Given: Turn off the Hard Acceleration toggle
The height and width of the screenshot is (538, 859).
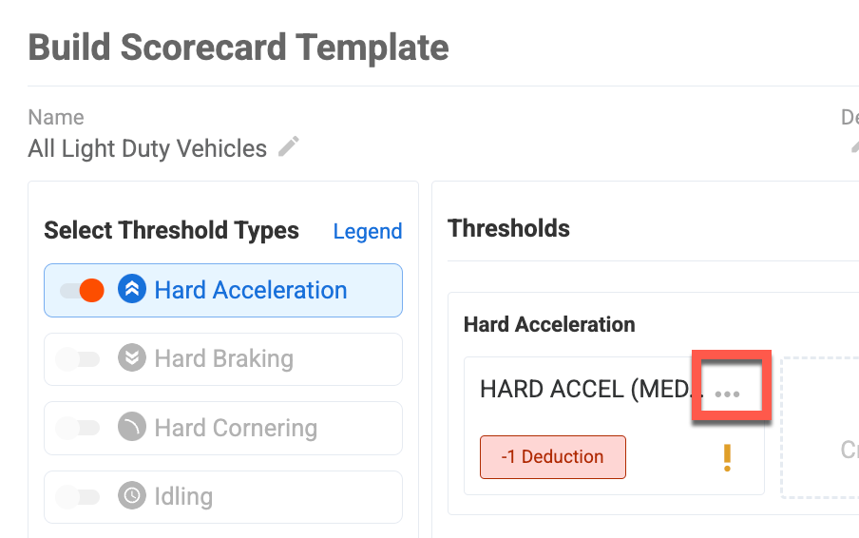Looking at the screenshot, I should (x=82, y=290).
